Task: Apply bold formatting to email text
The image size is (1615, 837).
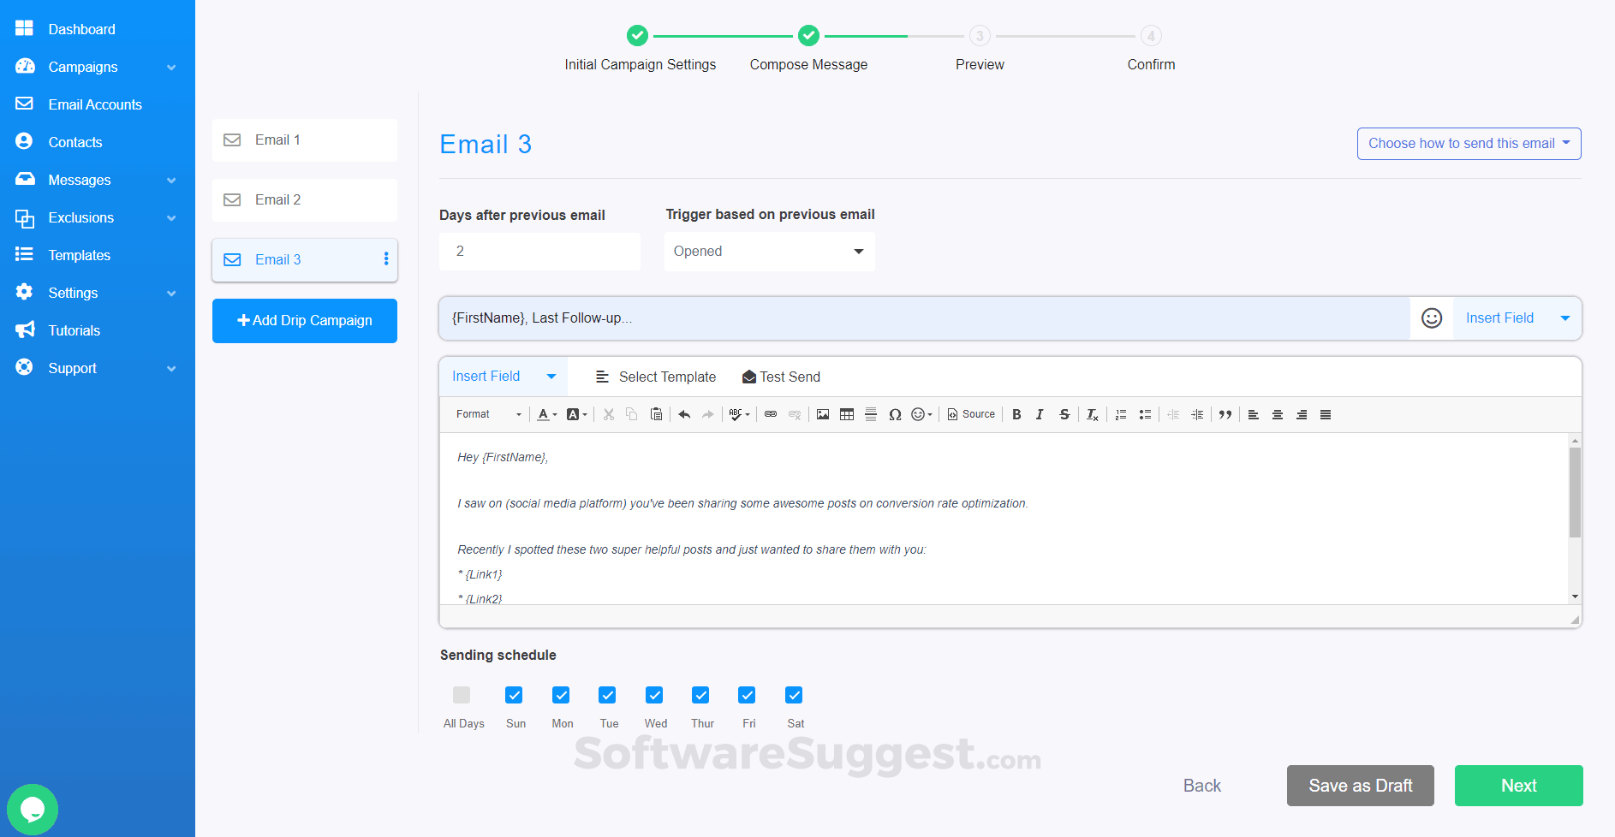Action: click(x=1016, y=414)
